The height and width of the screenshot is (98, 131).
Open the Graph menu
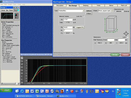pyautogui.click(x=10, y=4)
